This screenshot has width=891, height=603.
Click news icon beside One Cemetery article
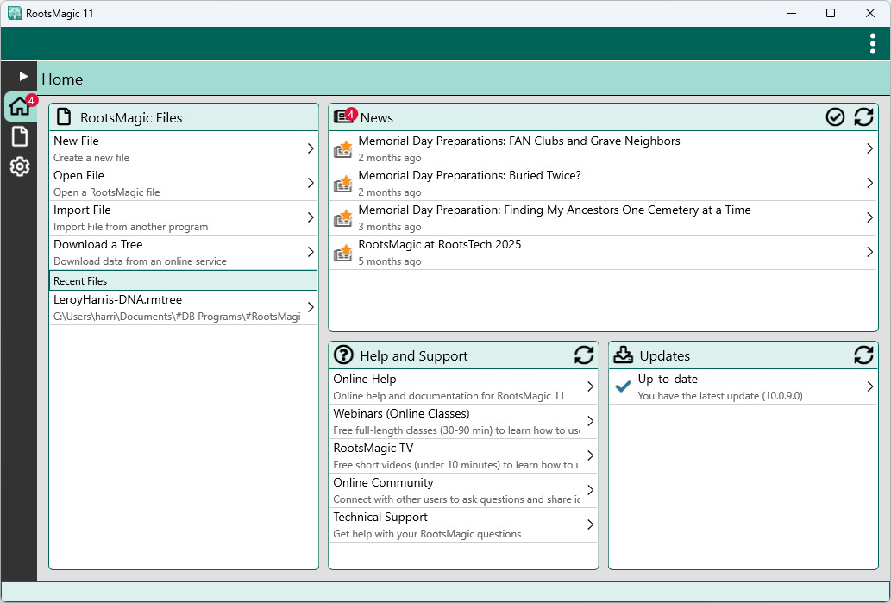[342, 217]
